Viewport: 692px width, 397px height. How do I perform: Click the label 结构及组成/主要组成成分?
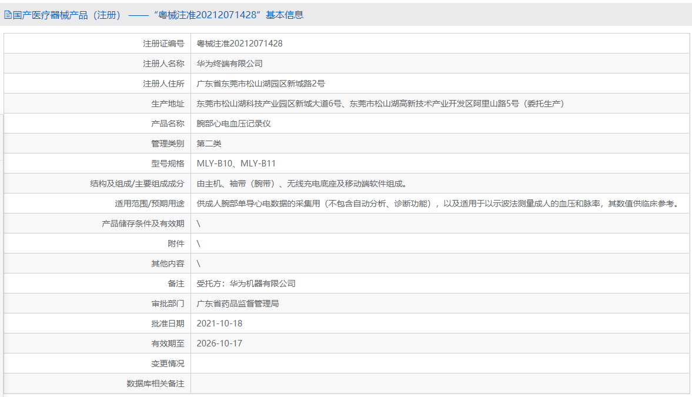coord(137,184)
